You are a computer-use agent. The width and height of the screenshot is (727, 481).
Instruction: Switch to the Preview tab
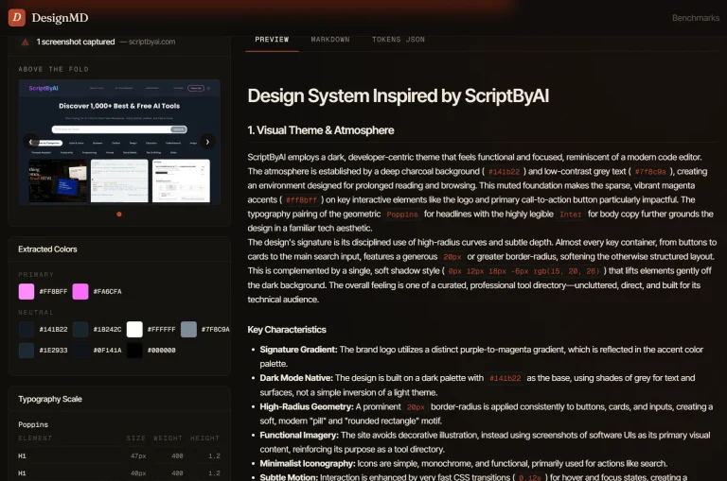pyautogui.click(x=272, y=40)
